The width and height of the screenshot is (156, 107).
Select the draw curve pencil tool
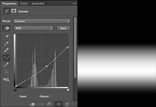[6, 65]
